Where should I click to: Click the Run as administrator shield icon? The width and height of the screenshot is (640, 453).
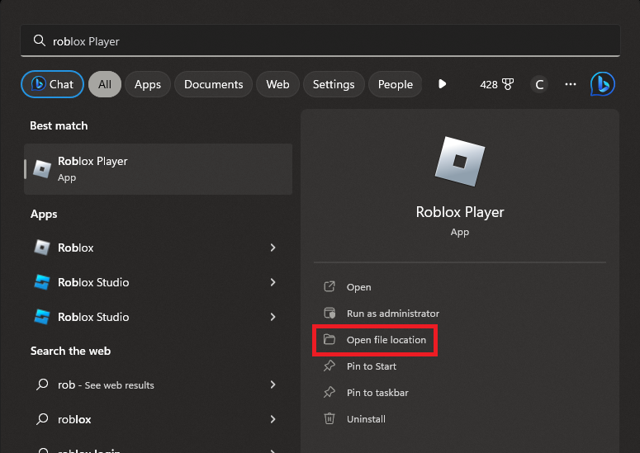(x=329, y=314)
